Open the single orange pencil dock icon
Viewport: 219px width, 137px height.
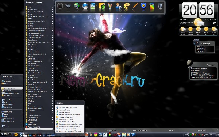(135, 6)
